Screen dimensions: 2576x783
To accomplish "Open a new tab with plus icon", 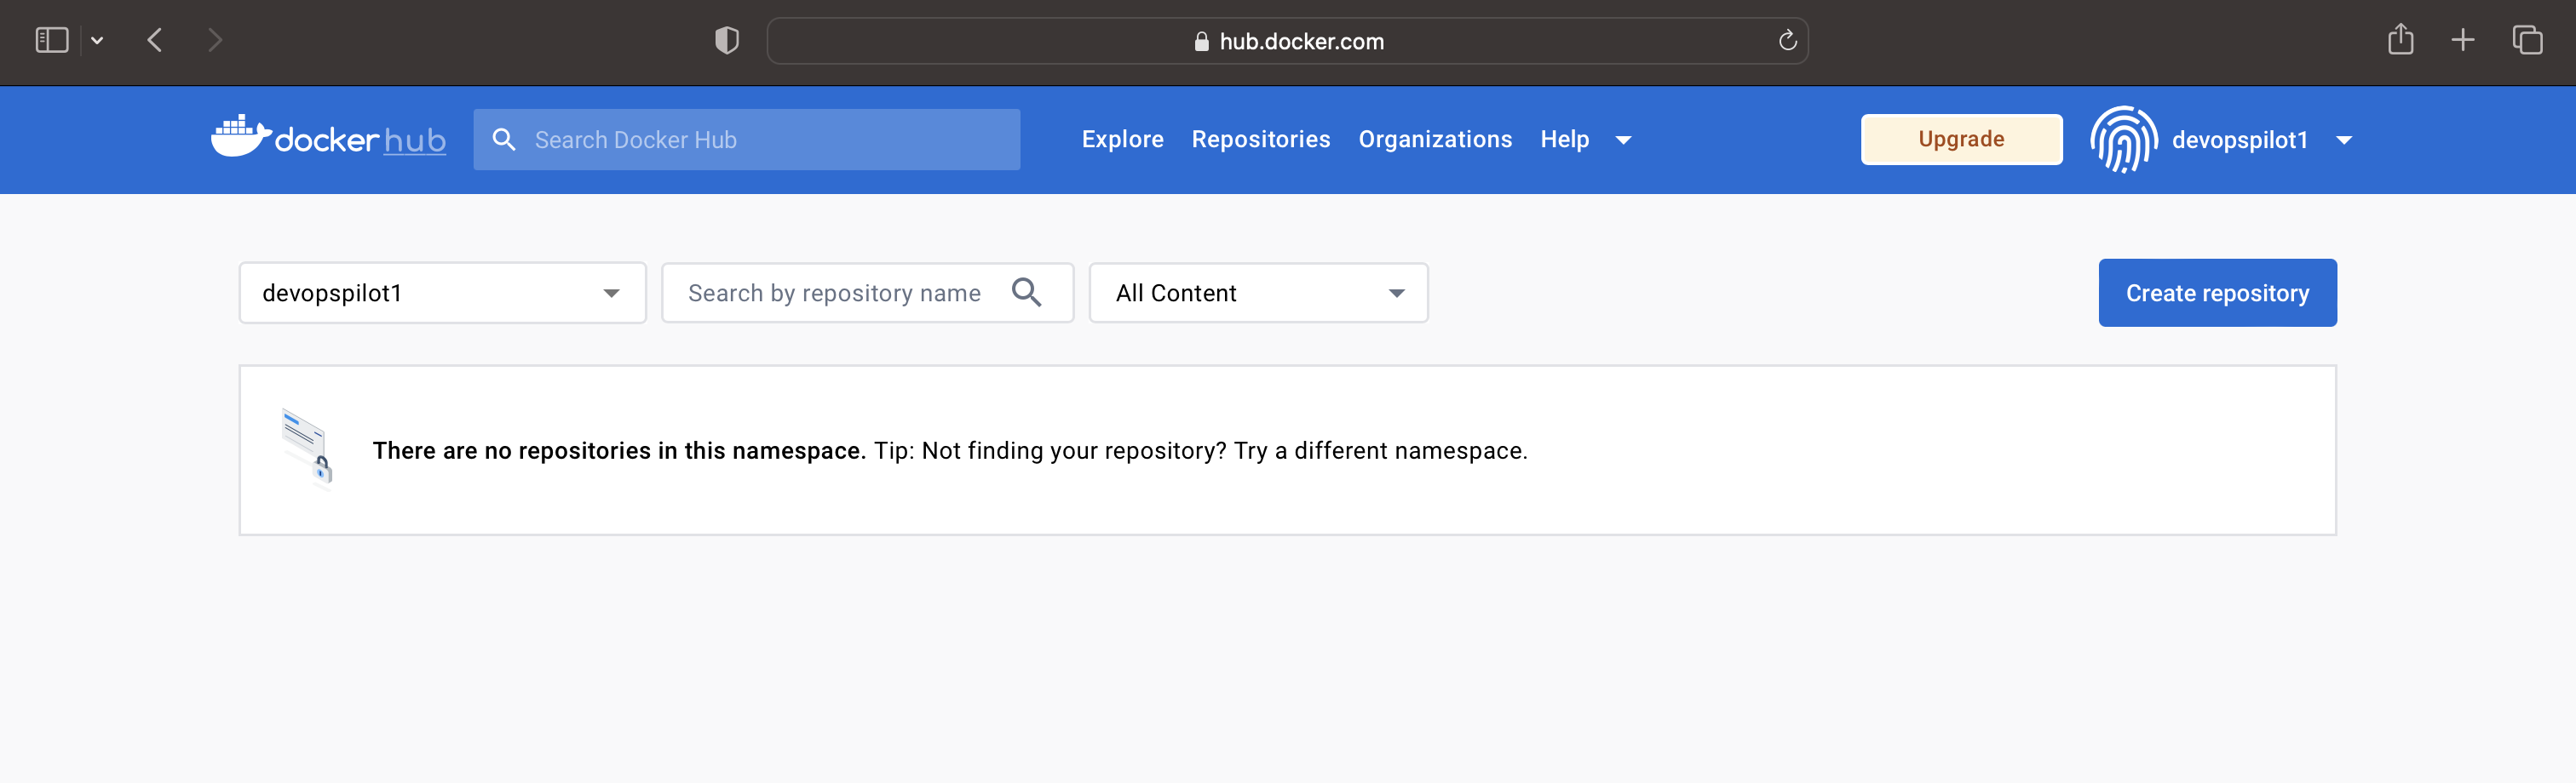I will pos(2463,40).
